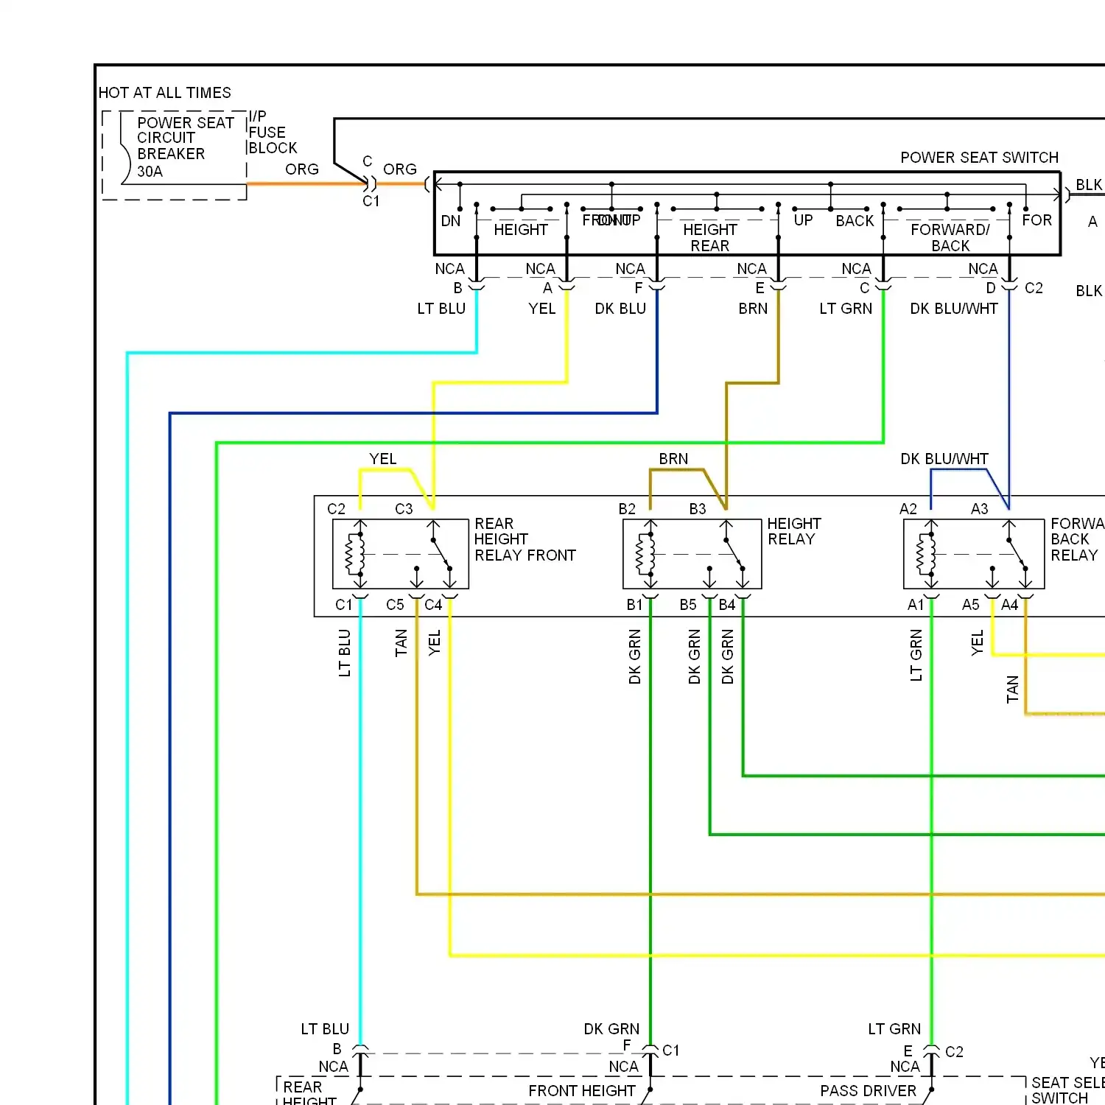
Task: Click the Rear Height Relay Front coil symbol
Action: (x=356, y=554)
